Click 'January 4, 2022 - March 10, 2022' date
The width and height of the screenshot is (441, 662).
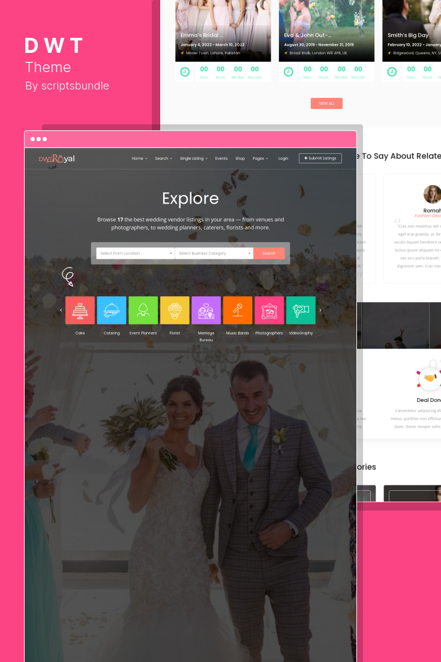pyautogui.click(x=212, y=44)
